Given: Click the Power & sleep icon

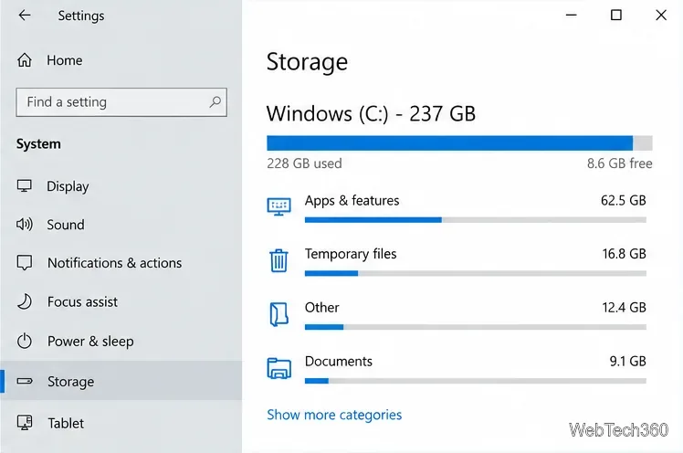Looking at the screenshot, I should [25, 341].
